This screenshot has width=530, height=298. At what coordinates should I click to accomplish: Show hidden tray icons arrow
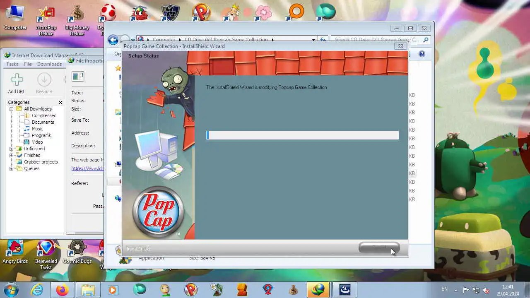[456, 290]
